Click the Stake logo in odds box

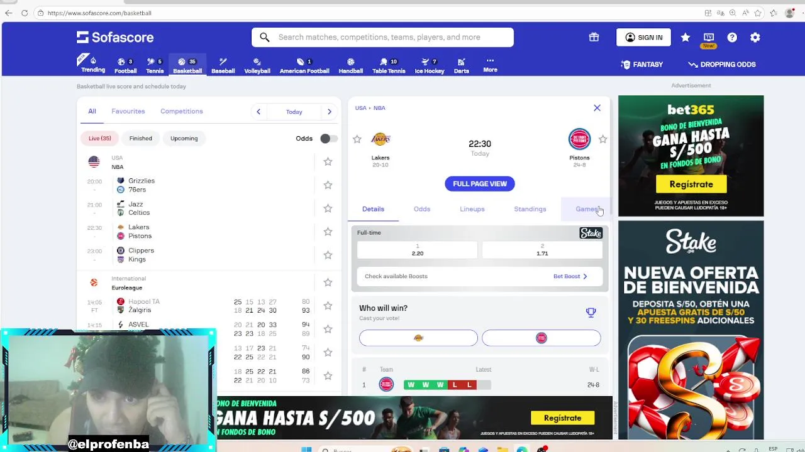tap(591, 233)
